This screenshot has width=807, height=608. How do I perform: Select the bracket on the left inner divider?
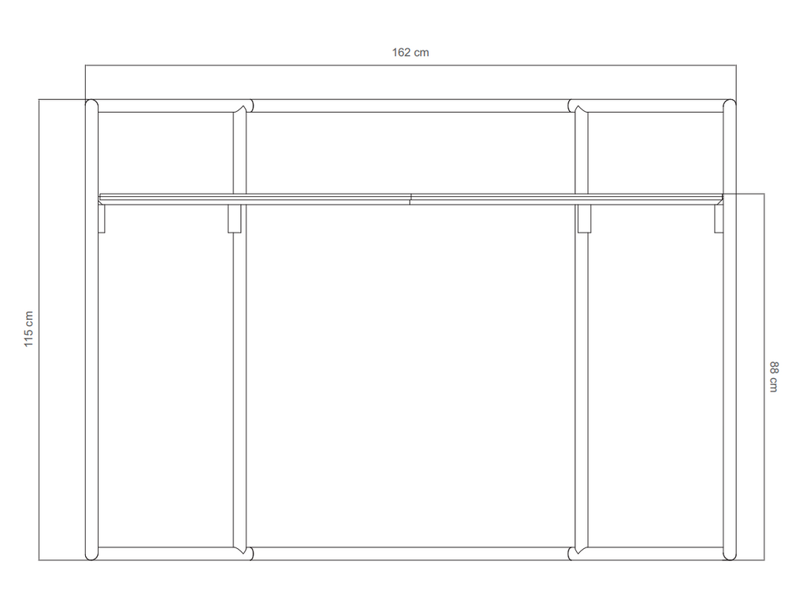(235, 219)
